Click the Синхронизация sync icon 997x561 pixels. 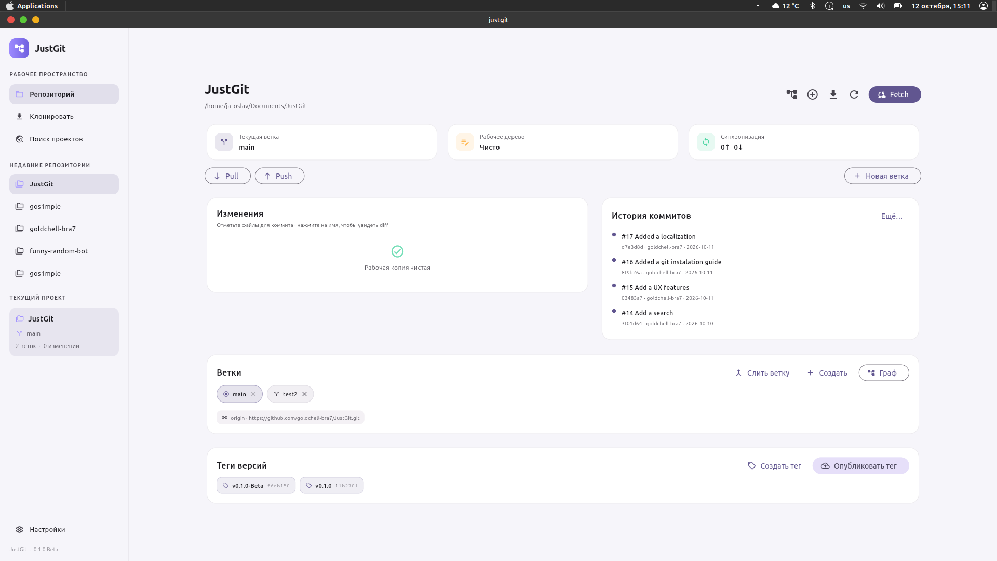[706, 142]
